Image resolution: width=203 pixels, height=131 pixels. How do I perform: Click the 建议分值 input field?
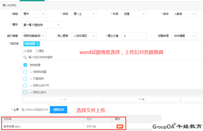(134, 36)
